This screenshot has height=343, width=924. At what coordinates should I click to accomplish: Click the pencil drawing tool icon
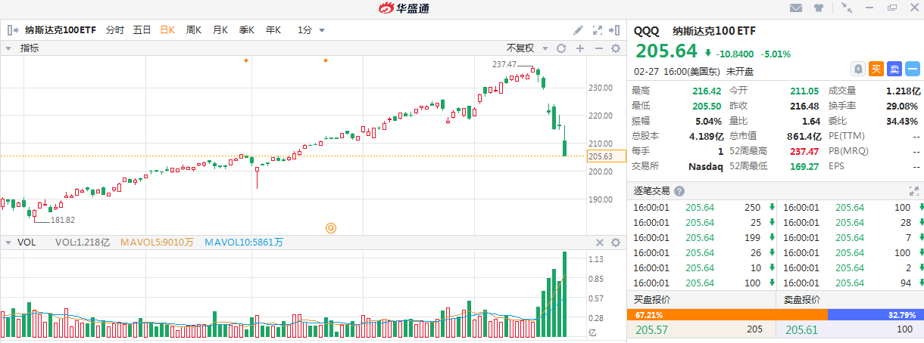coord(578,30)
